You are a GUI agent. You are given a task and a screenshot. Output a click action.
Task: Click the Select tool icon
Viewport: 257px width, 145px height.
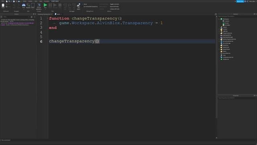pos(33,6)
